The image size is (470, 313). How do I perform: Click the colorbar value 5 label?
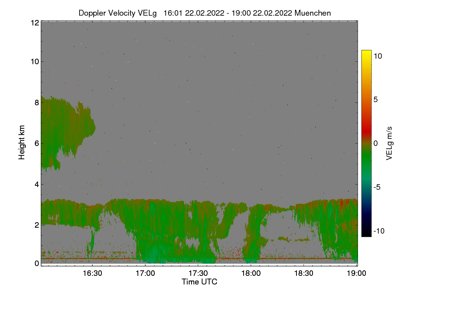375,99
